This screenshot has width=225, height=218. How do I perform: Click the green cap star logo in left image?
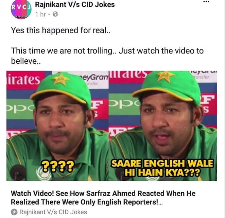click(61, 79)
